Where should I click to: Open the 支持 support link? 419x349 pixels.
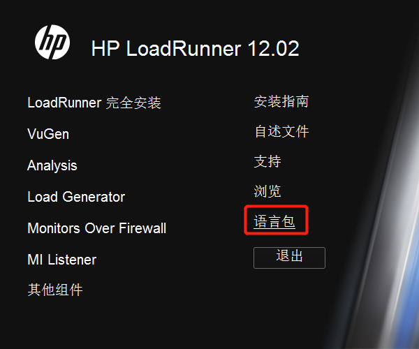[267, 161]
